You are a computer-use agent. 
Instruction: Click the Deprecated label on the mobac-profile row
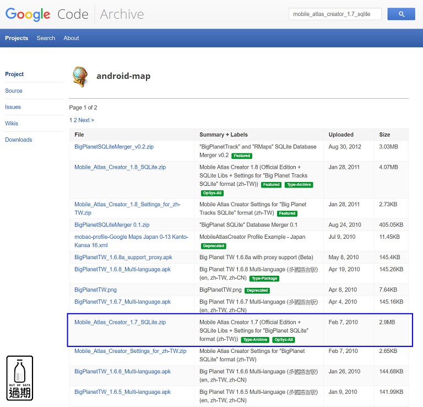pyautogui.click(x=213, y=246)
